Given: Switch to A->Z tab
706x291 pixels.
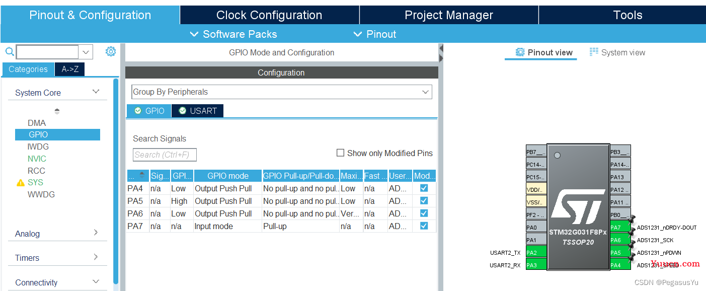Looking at the screenshot, I should [70, 69].
